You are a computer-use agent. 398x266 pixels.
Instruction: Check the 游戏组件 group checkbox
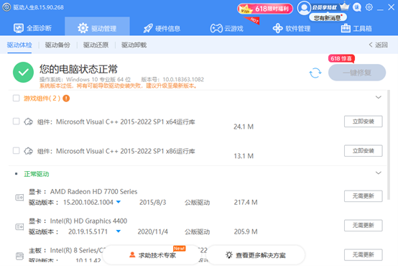17,98
